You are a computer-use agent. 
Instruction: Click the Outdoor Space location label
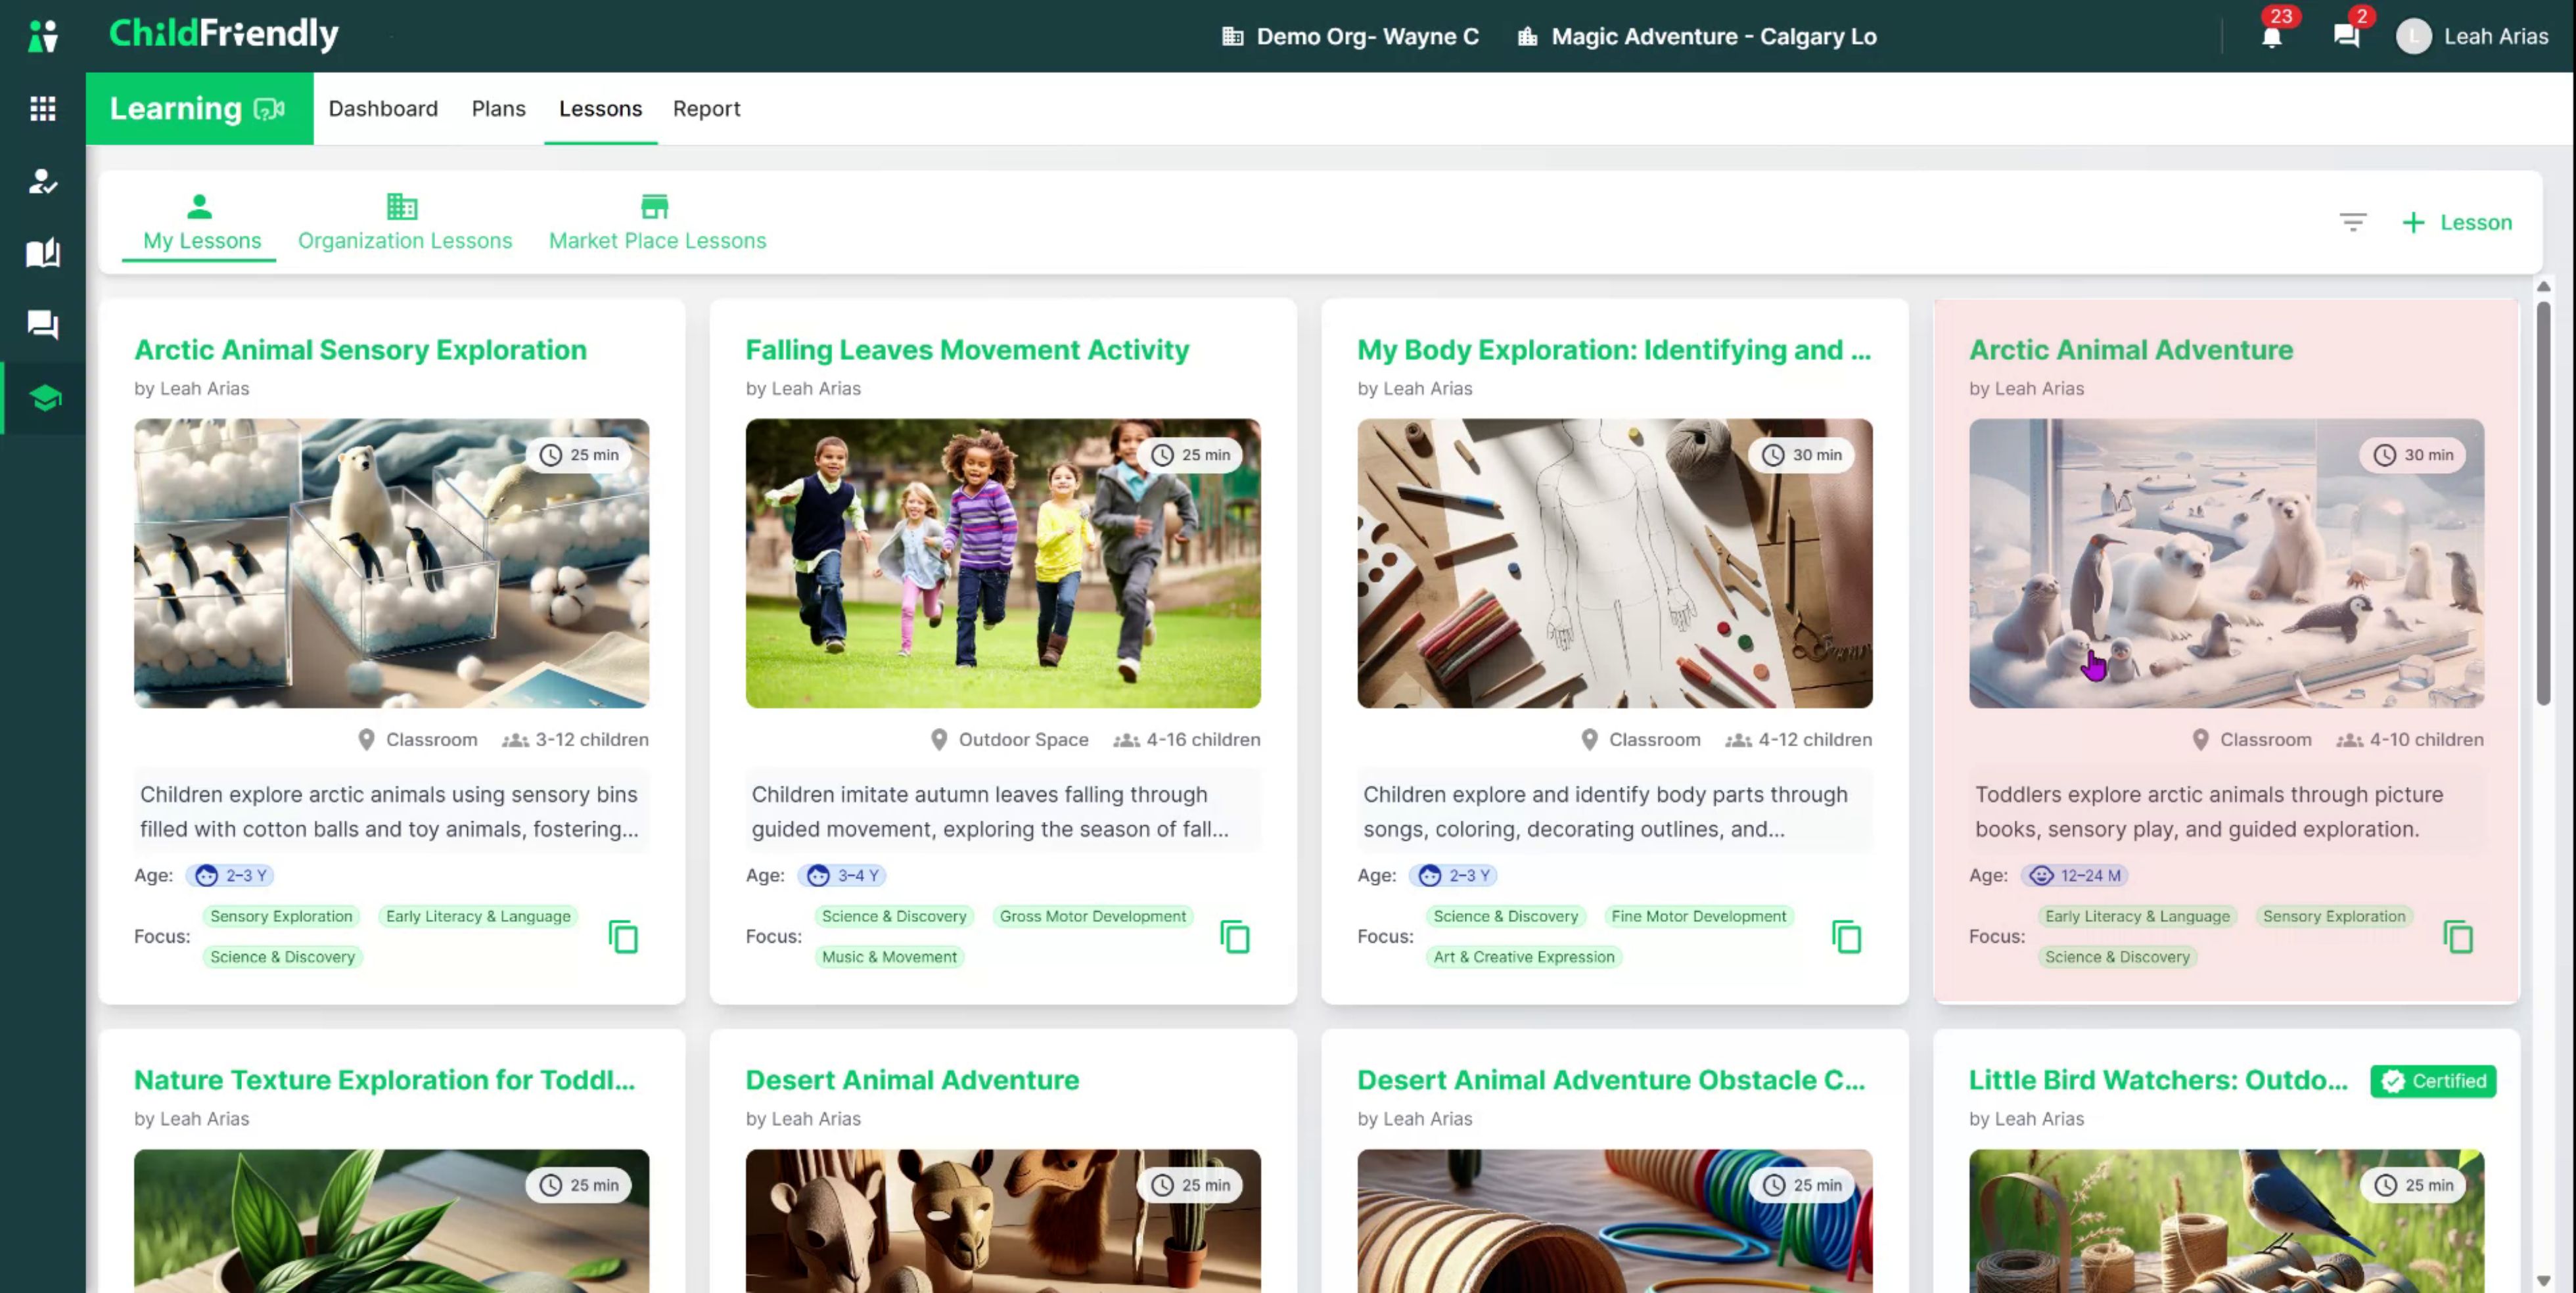(x=1009, y=740)
